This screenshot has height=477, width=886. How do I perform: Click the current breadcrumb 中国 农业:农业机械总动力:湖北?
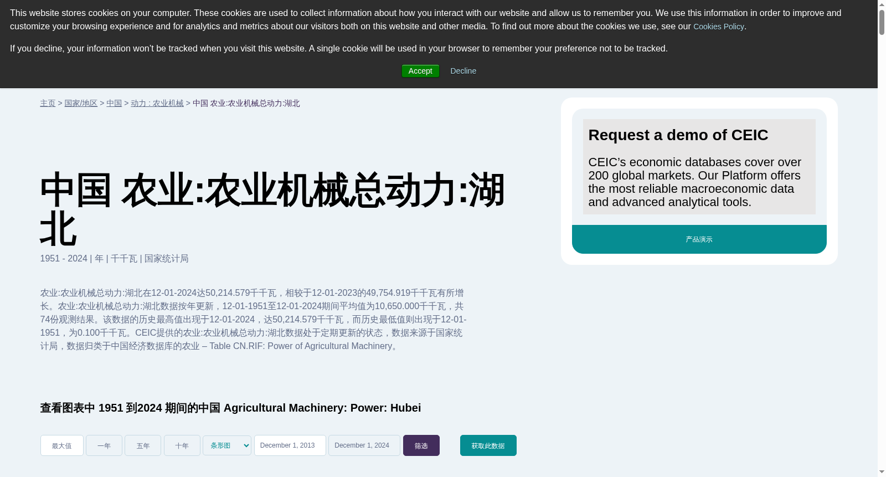click(246, 103)
